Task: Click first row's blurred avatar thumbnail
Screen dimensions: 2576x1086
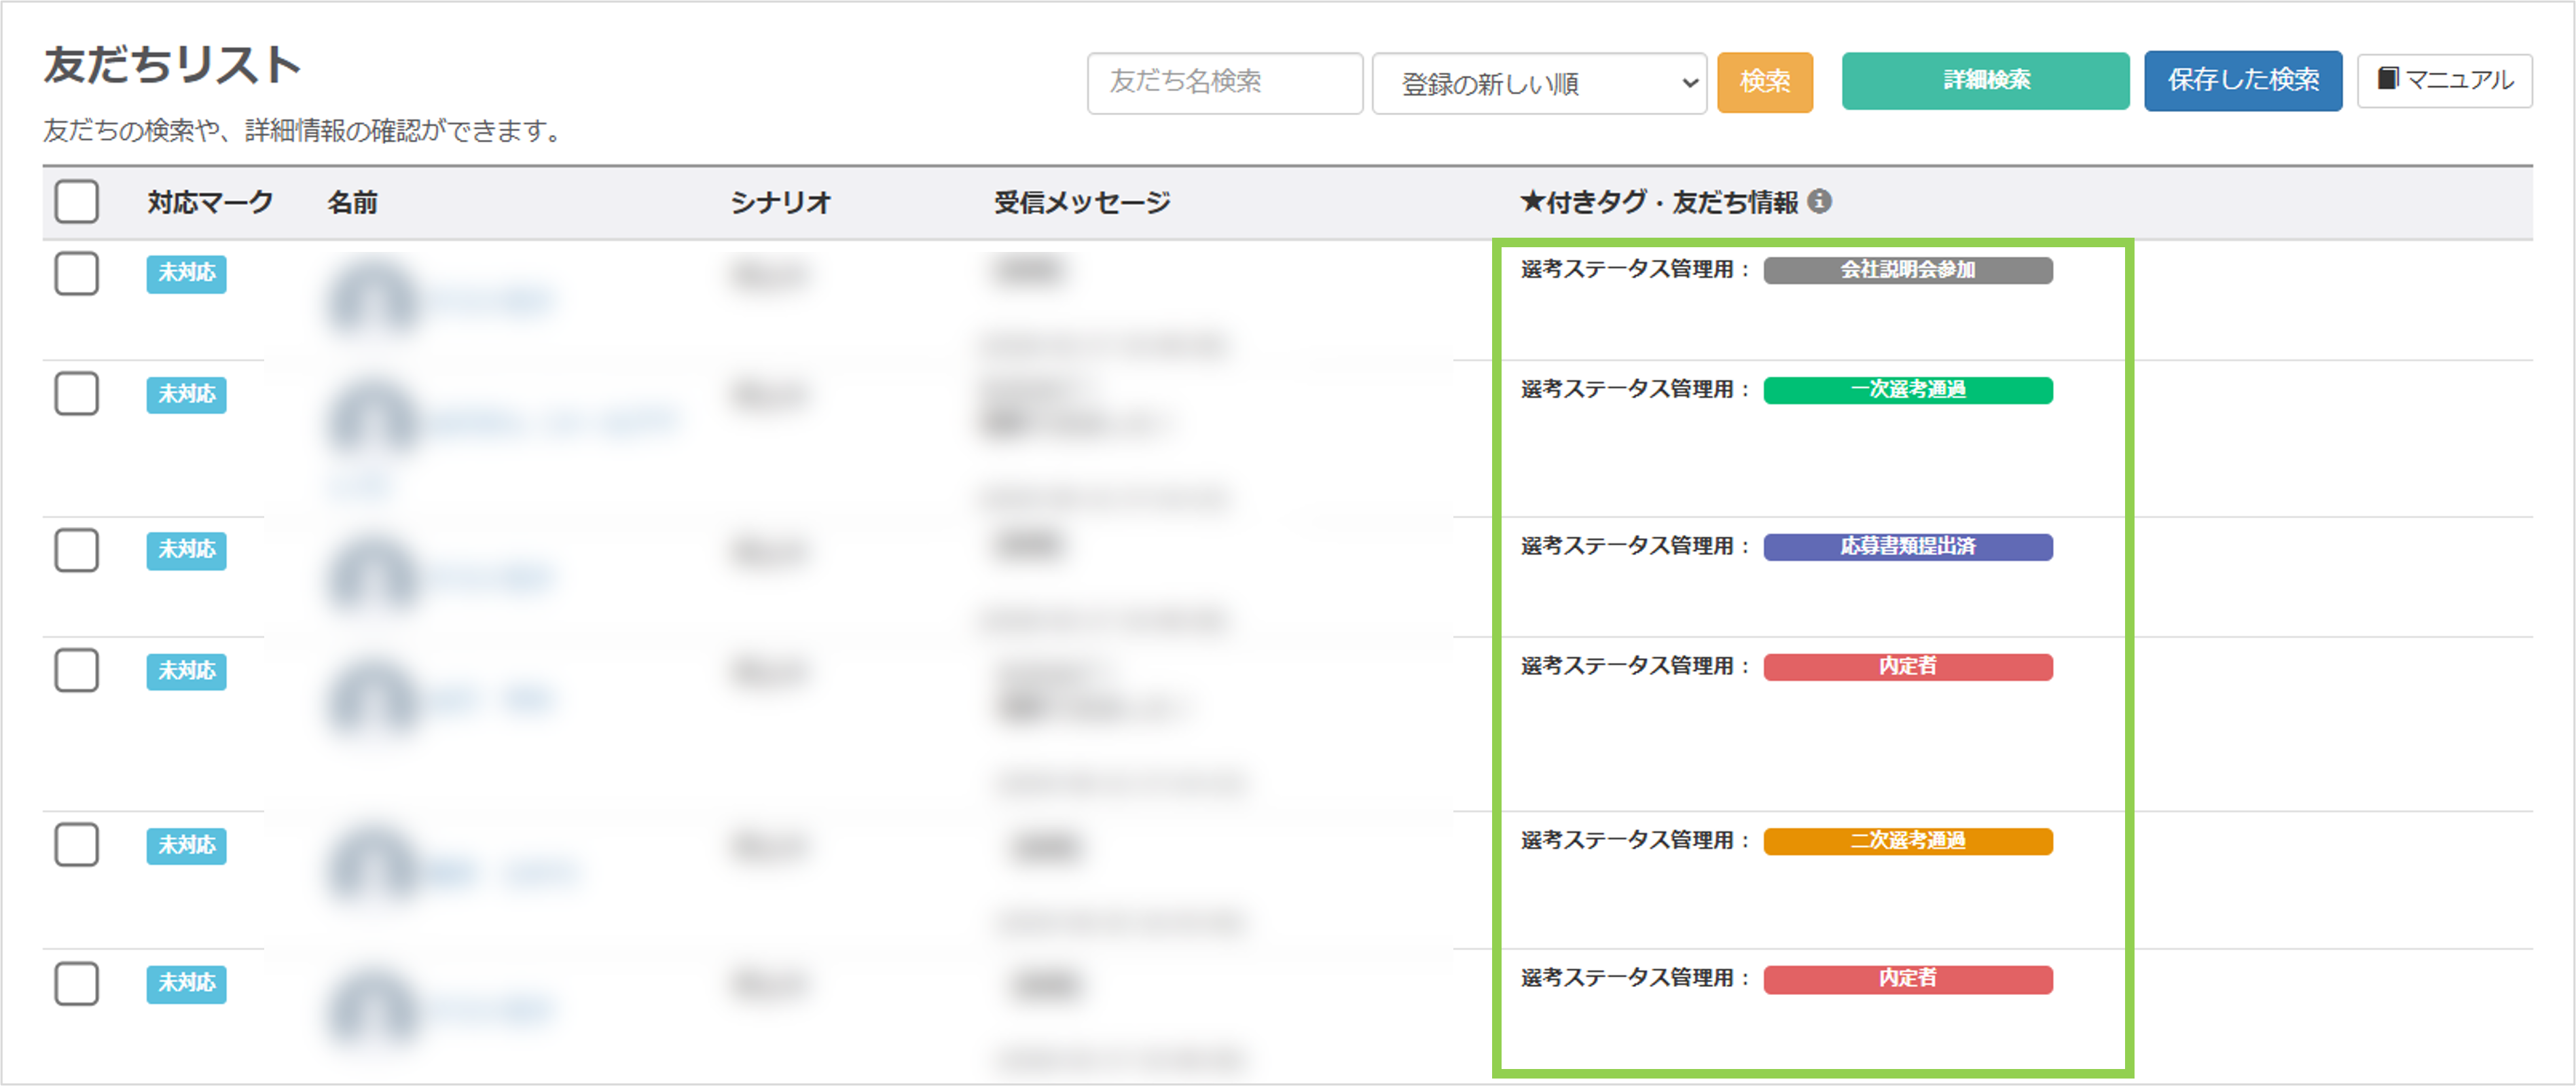Action: tap(371, 298)
